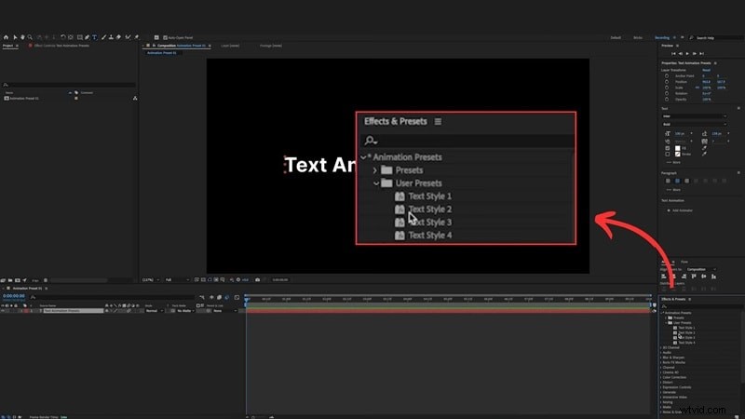Image resolution: width=745 pixels, height=419 pixels.
Task: Click More under the Text section
Action: click(x=674, y=162)
